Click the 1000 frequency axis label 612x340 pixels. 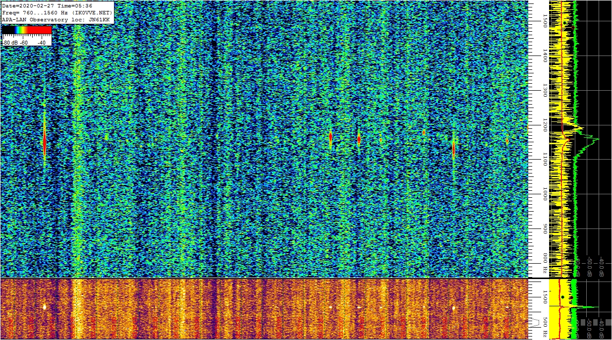pyautogui.click(x=545, y=194)
